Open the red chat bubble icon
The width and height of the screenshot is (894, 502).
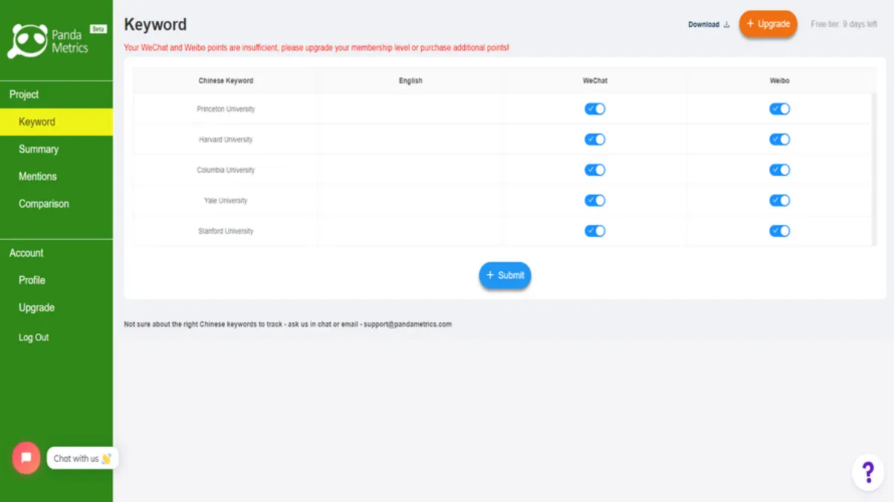click(x=26, y=458)
